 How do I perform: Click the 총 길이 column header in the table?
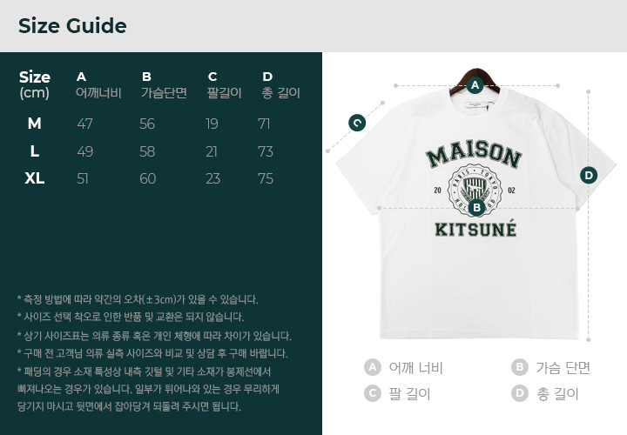coord(280,93)
